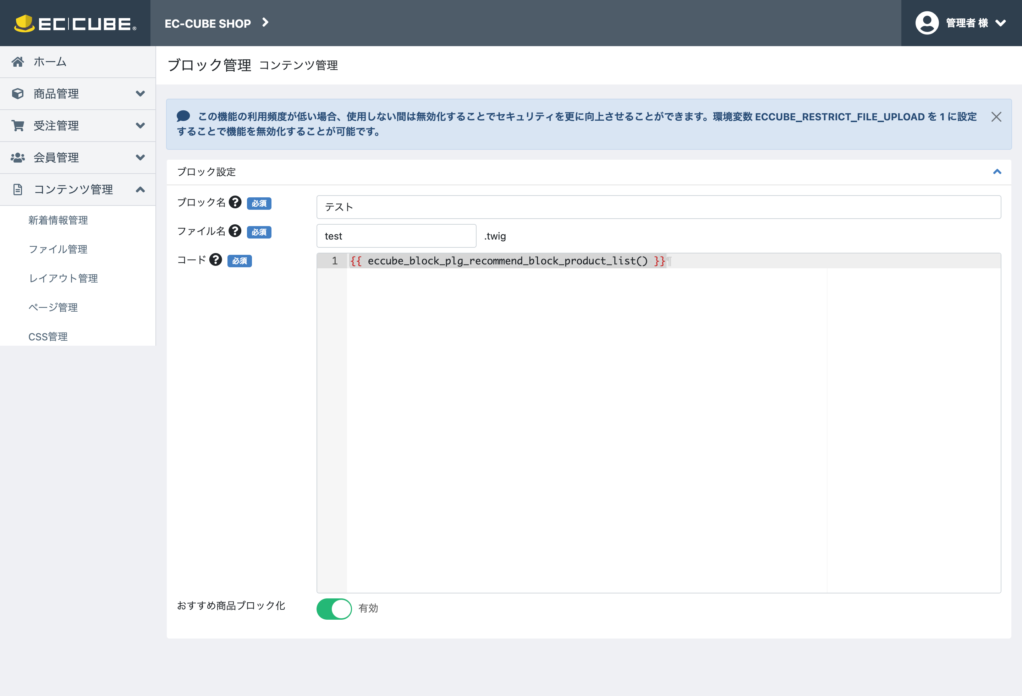Open CSS管理 submenu link
This screenshot has width=1022, height=696.
pos(48,336)
